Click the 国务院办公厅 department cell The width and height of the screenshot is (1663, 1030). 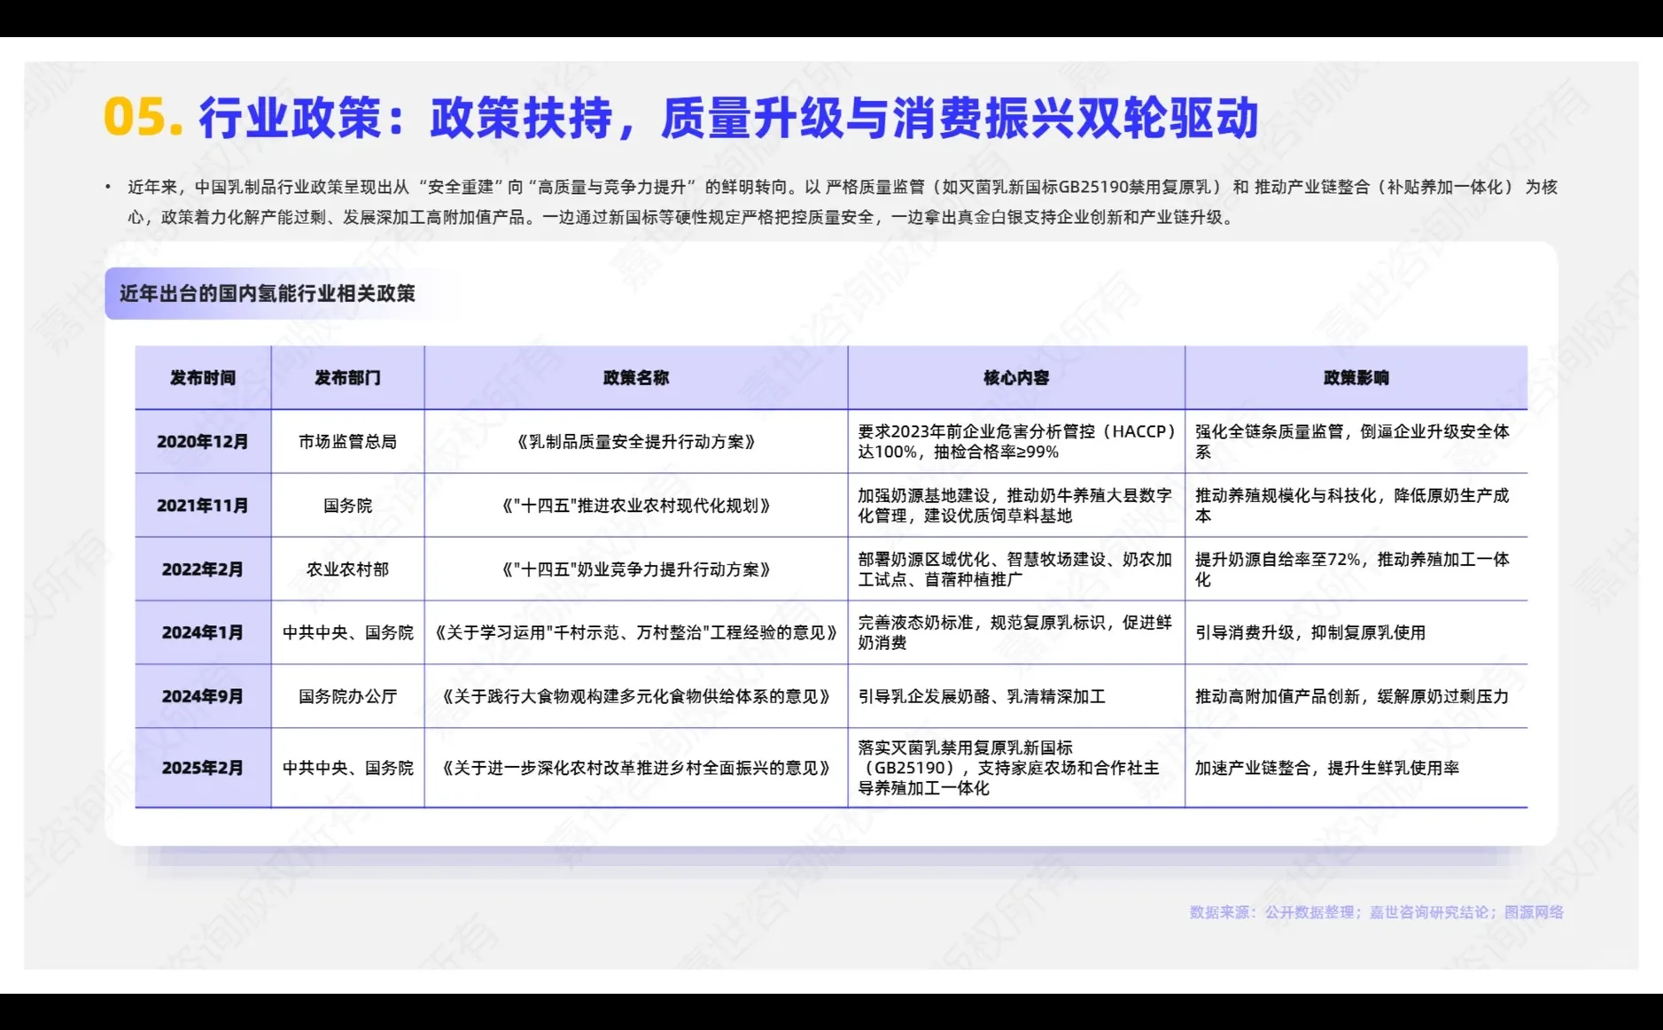[347, 698]
